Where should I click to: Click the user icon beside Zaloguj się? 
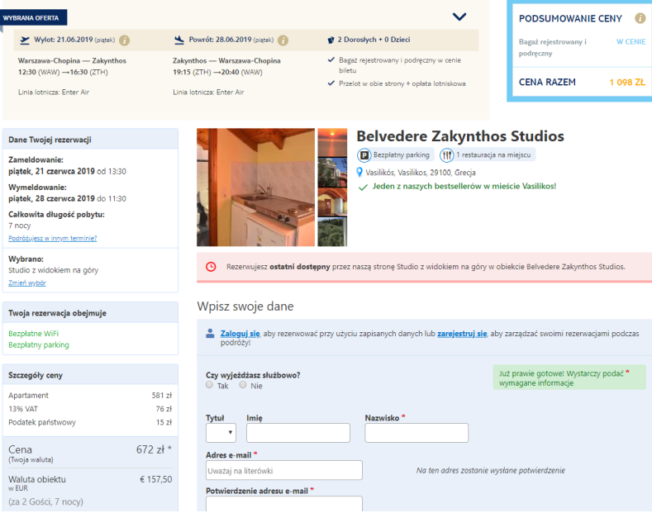[211, 334]
